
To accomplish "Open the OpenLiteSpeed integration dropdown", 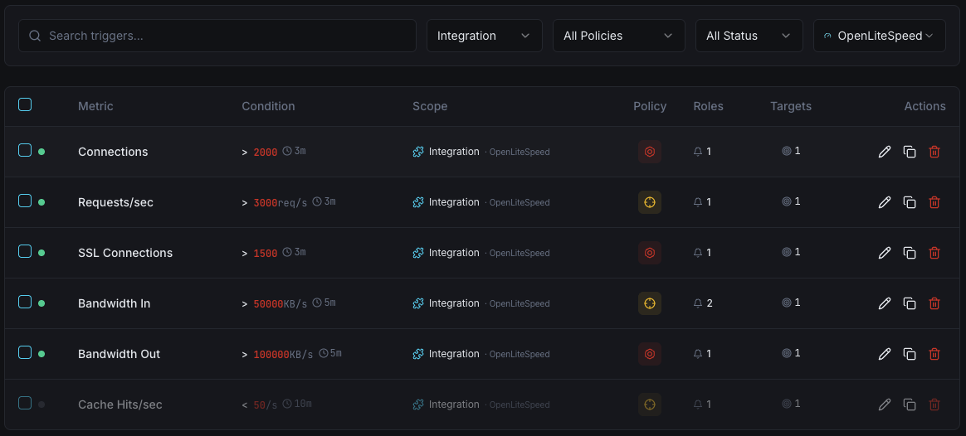I will click(x=879, y=36).
